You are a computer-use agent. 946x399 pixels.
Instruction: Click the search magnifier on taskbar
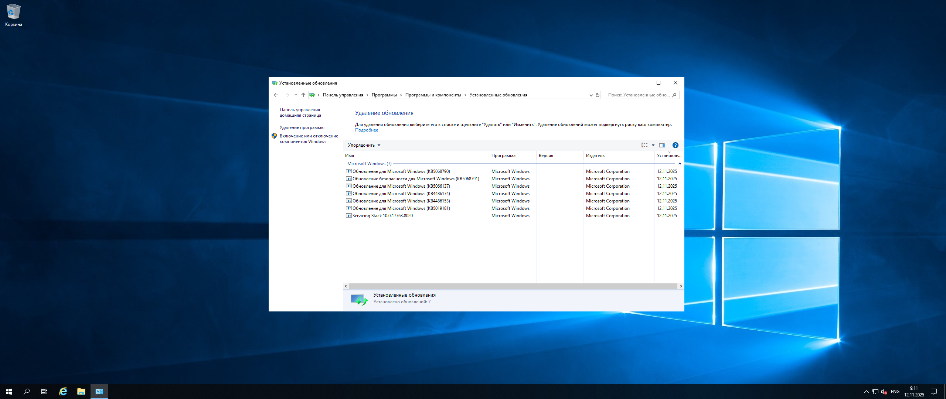click(27, 392)
